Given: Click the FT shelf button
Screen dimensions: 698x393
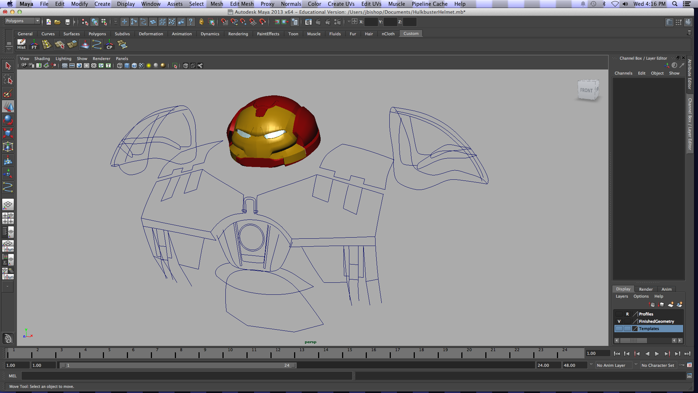Looking at the screenshot, I should coord(34,44).
